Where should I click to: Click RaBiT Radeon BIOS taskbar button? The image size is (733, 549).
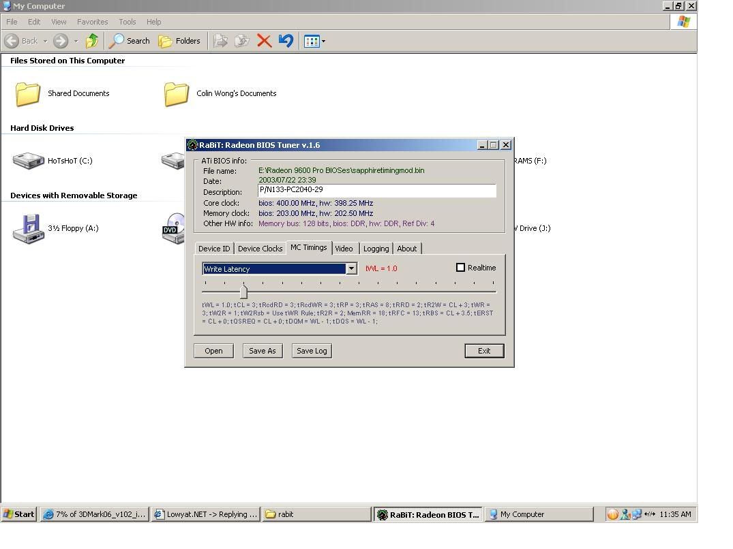[428, 514]
